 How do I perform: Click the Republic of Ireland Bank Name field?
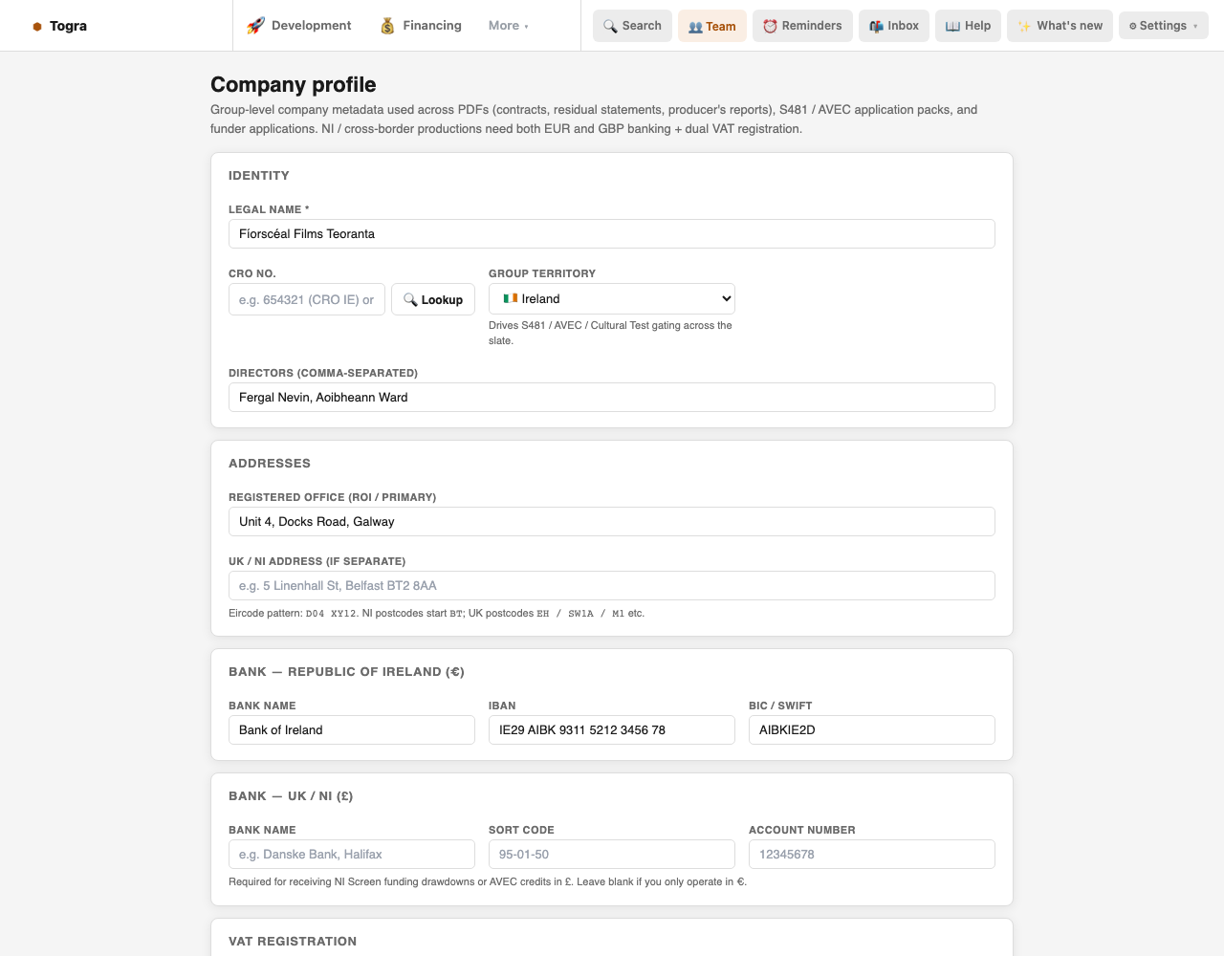(352, 730)
